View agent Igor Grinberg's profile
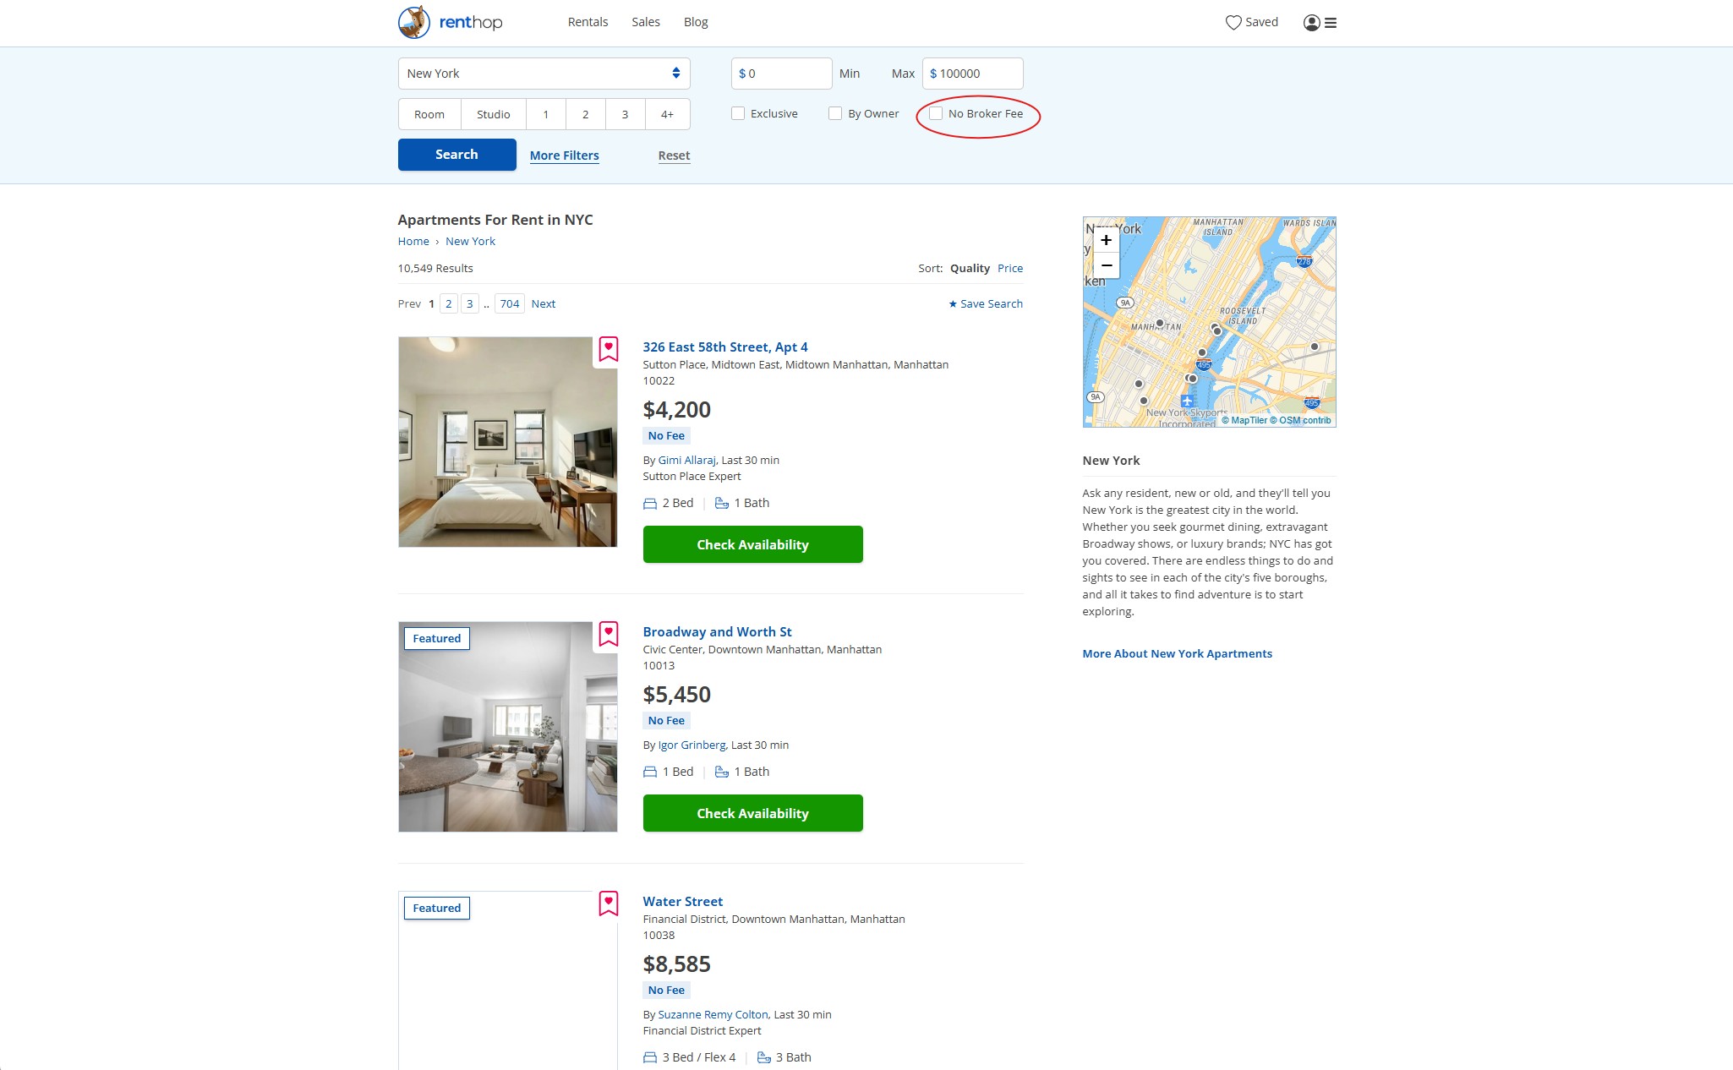The image size is (1733, 1070). click(x=692, y=745)
